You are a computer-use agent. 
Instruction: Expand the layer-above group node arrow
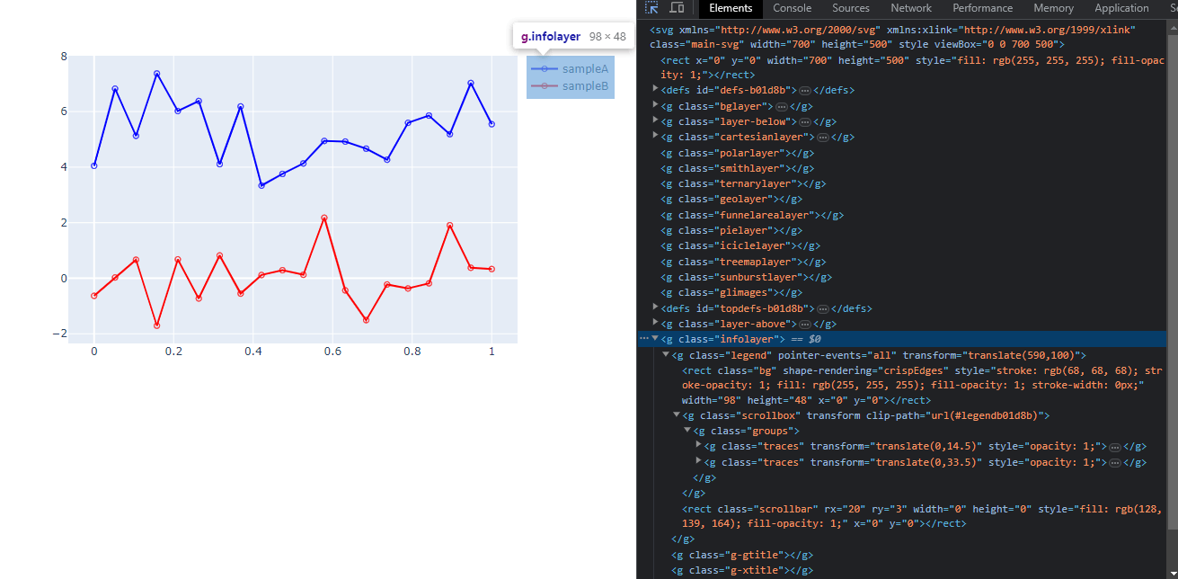point(655,324)
